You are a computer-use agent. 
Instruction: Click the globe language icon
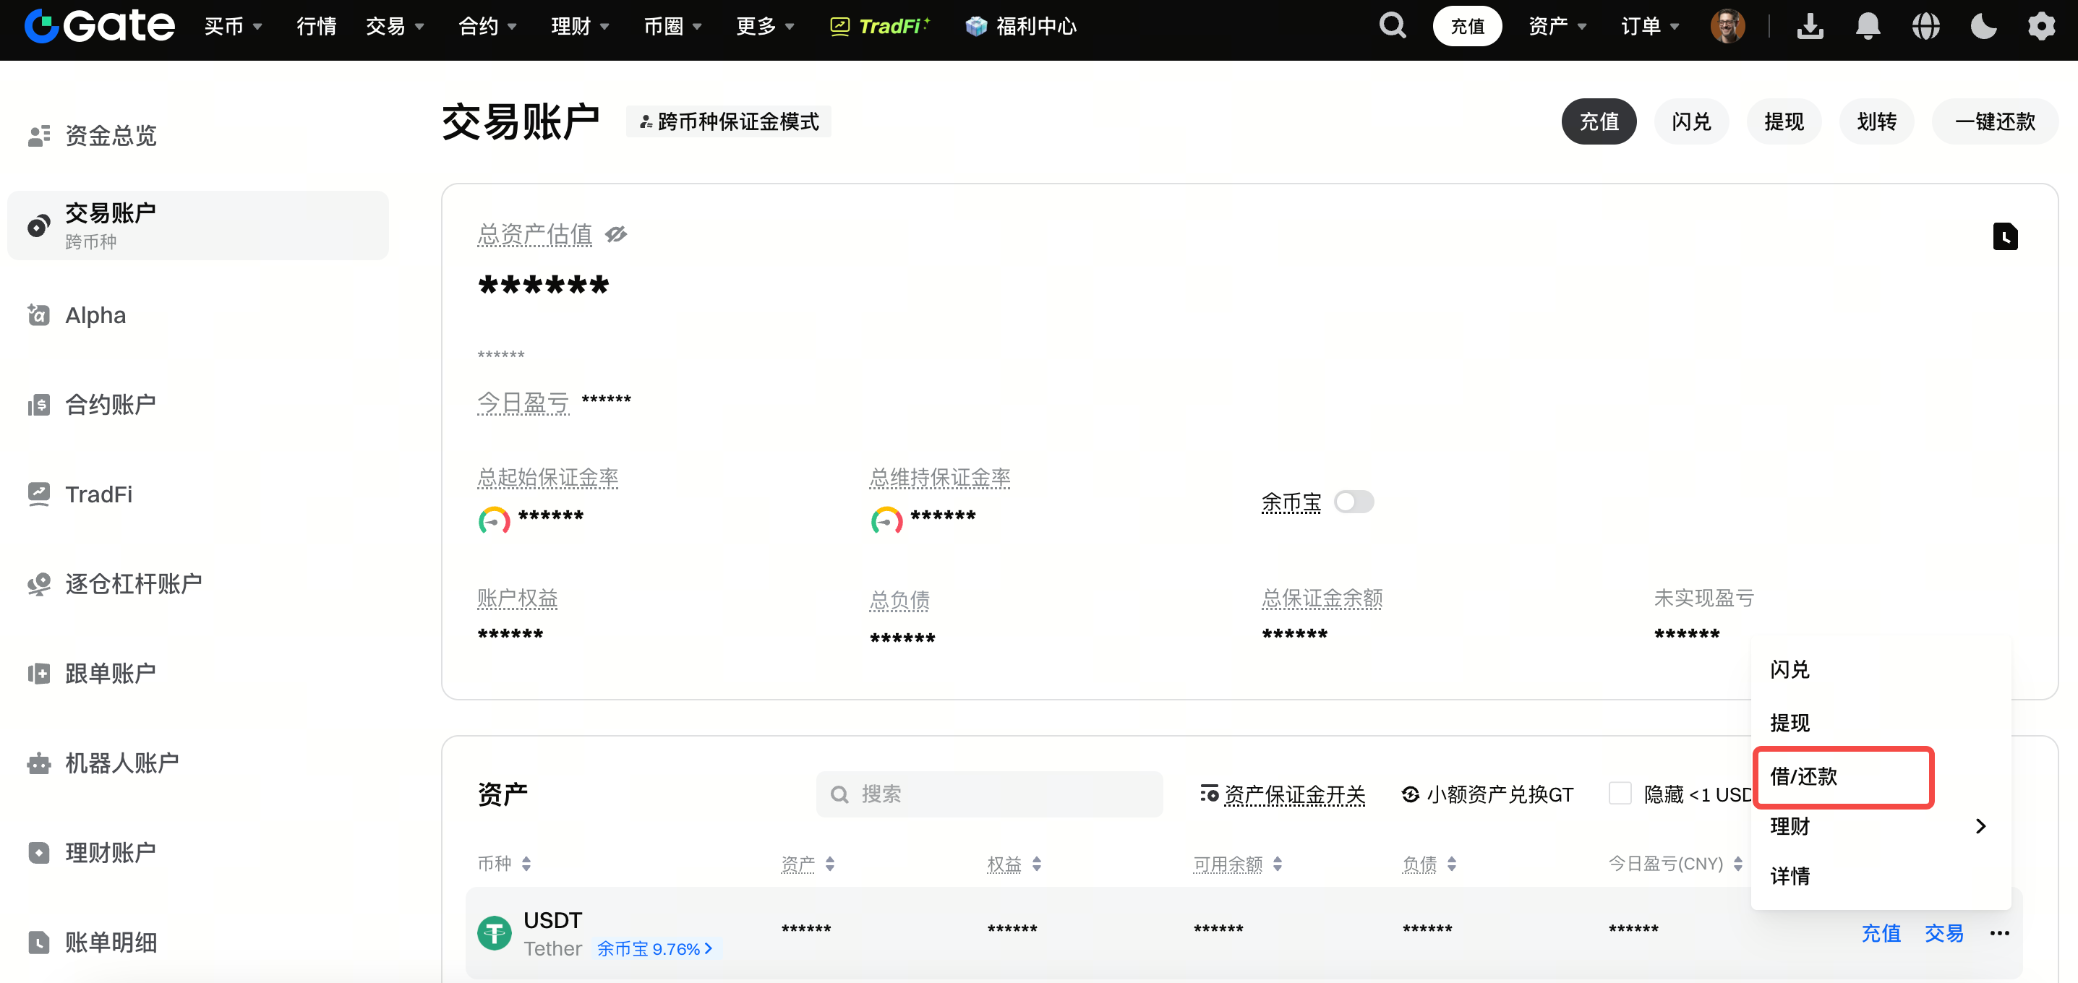(x=1925, y=26)
